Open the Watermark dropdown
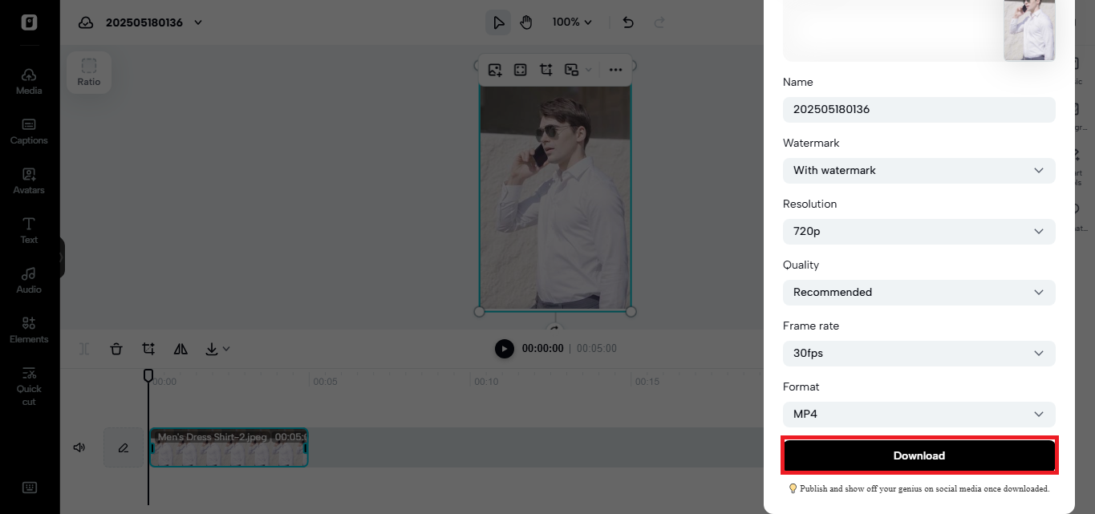Screen dimensions: 1095x514 (919, 170)
